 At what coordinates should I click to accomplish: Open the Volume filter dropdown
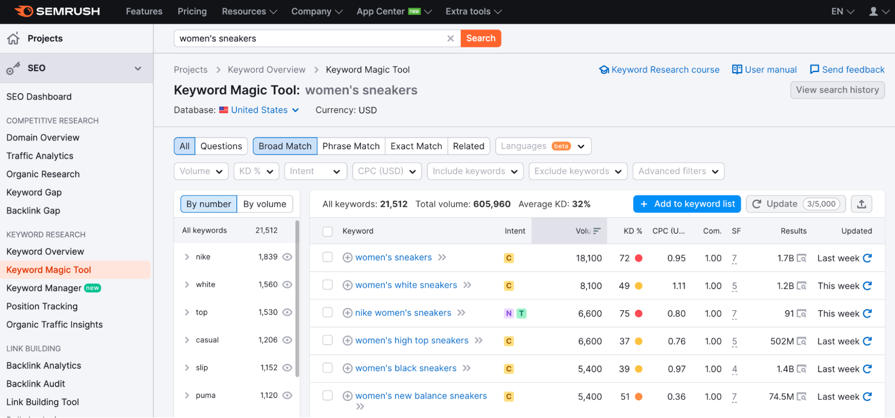[x=201, y=171]
